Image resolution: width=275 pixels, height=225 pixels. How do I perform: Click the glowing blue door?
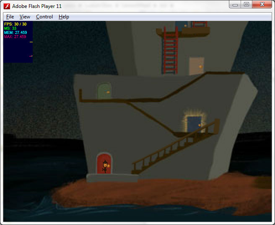(x=194, y=124)
